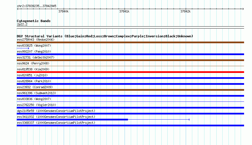Click the brown esv23932 complex bar
Screen dimensions: 252x145
click(x=130, y=90)
